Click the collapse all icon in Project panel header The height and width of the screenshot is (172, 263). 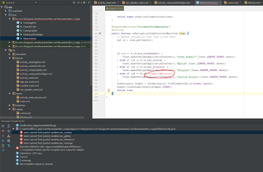tap(78, 2)
